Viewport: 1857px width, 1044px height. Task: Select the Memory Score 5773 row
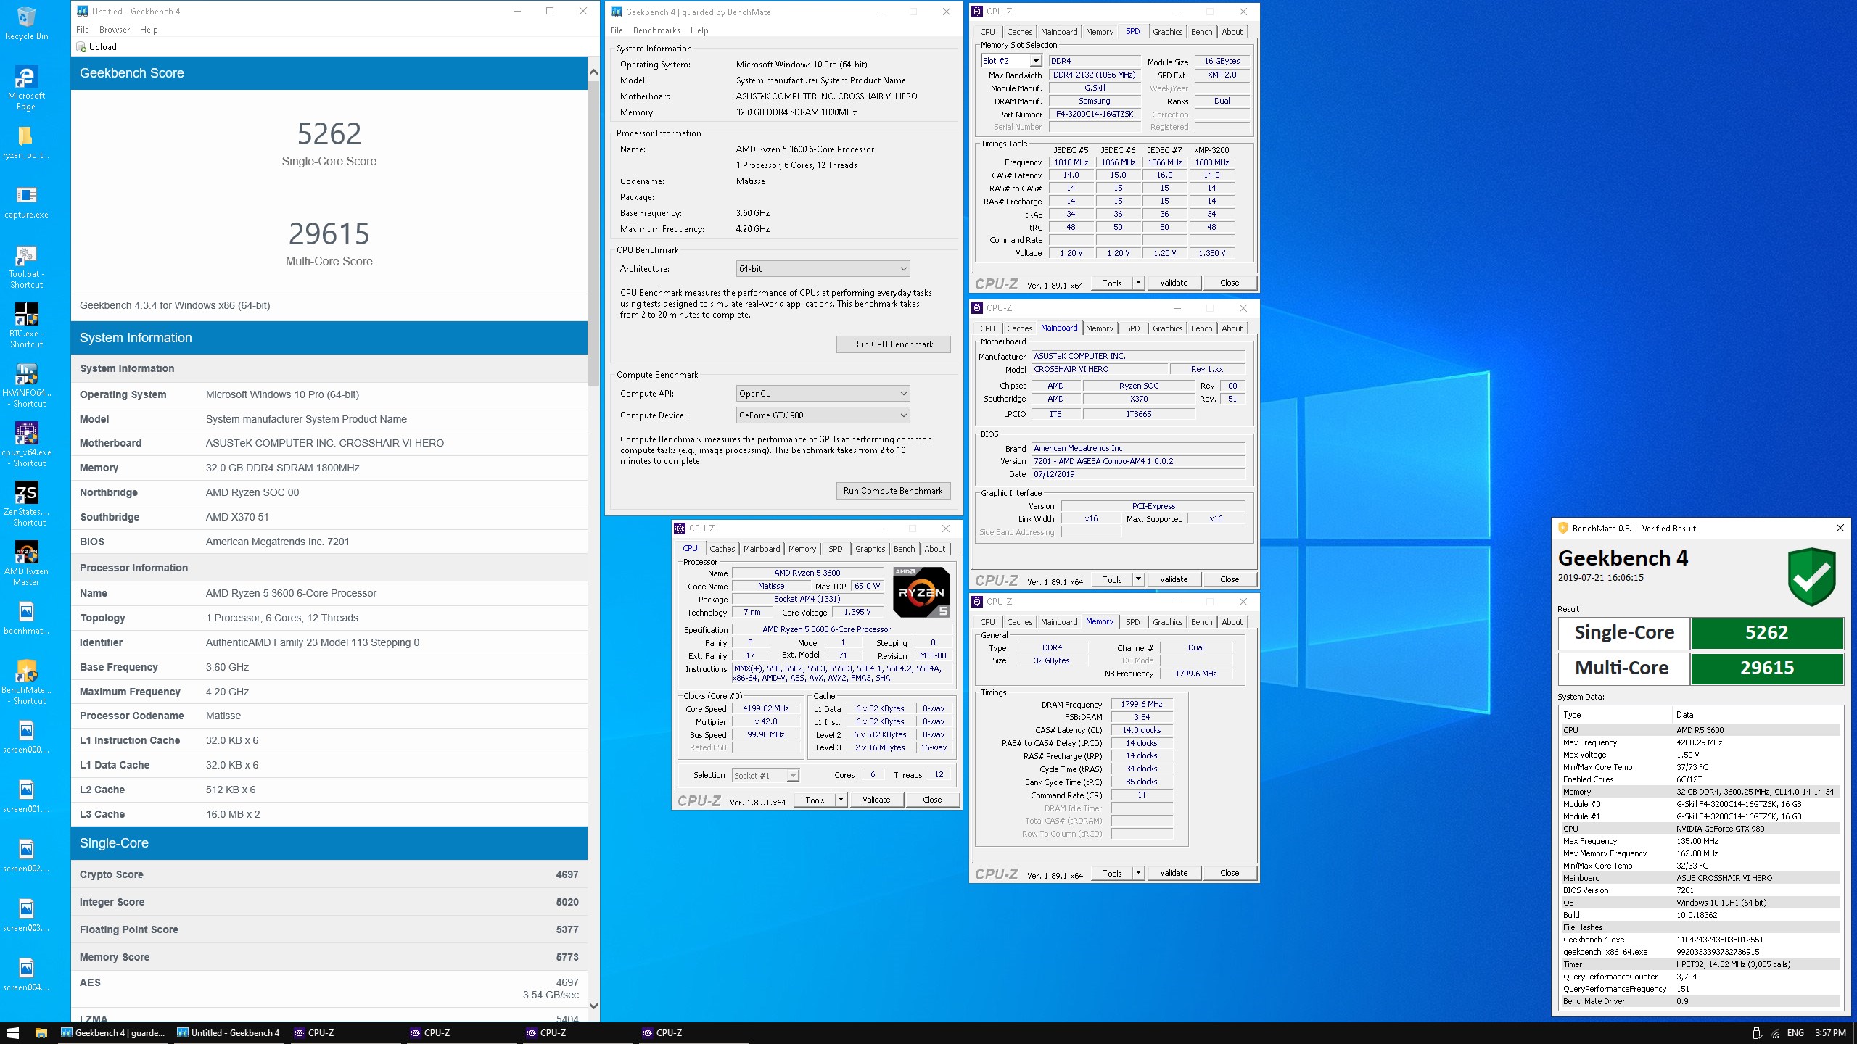click(x=329, y=957)
